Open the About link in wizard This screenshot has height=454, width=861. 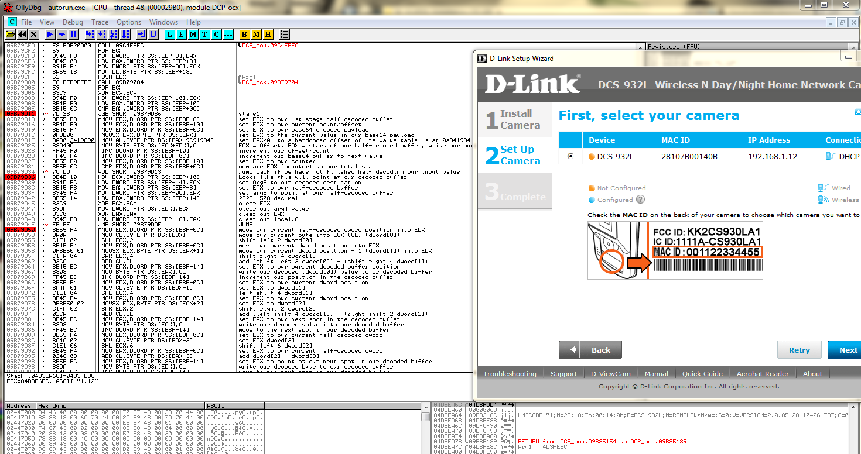tap(812, 374)
